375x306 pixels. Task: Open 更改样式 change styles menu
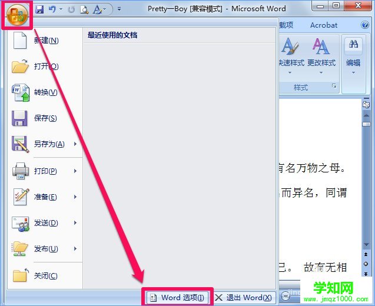coord(321,56)
